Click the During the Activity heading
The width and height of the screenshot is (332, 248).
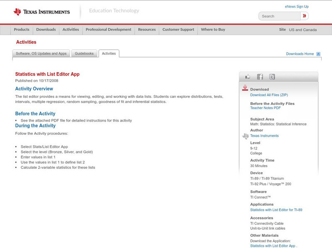pyautogui.click(x=35, y=126)
